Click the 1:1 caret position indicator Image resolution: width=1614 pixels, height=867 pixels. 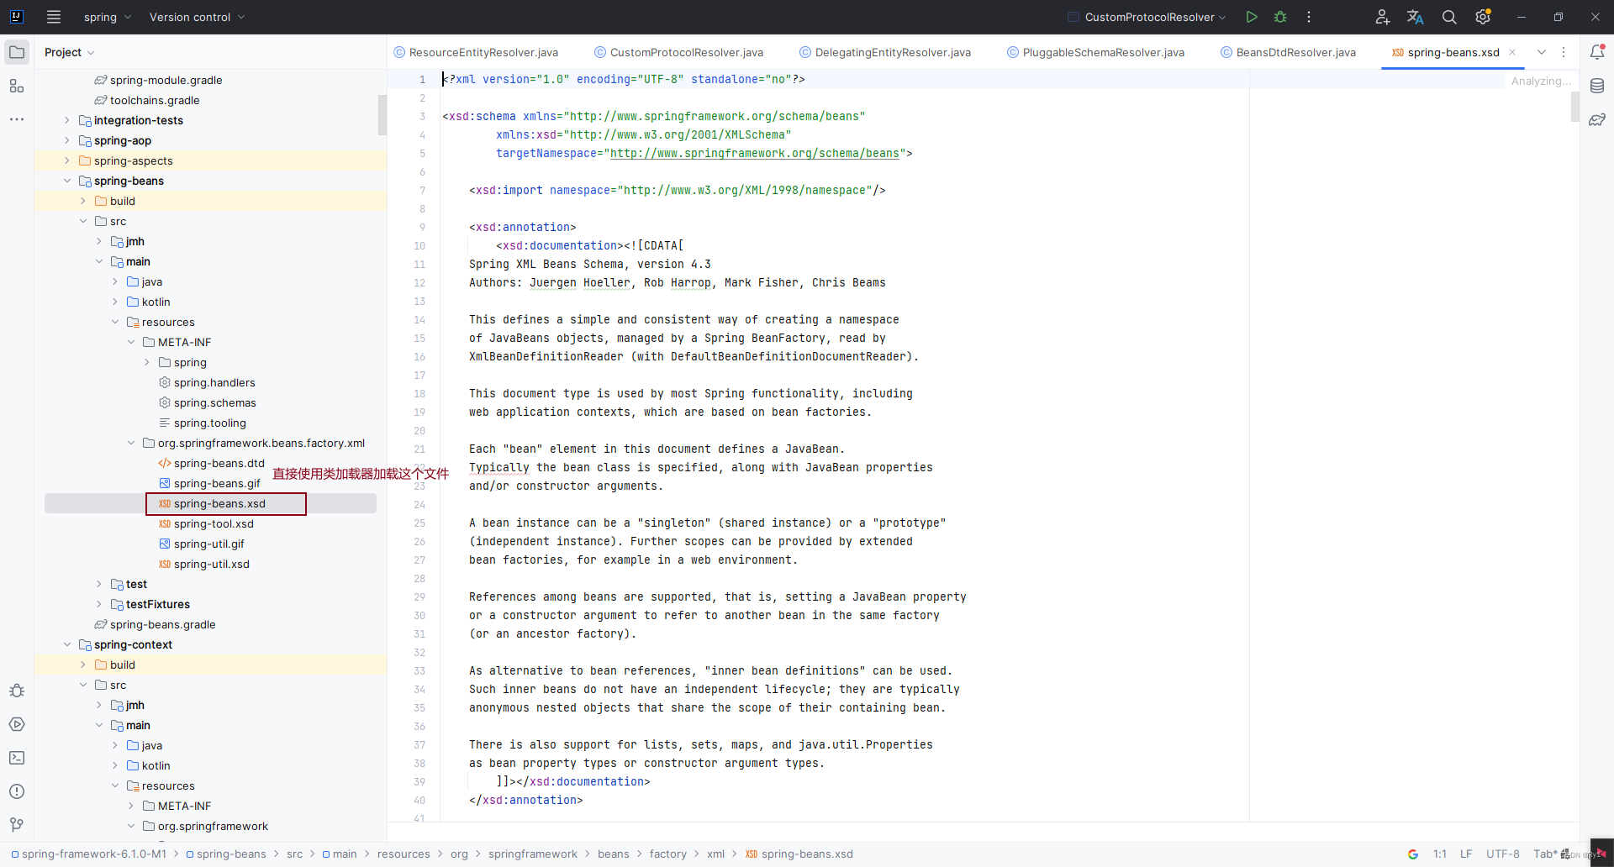(x=1440, y=854)
